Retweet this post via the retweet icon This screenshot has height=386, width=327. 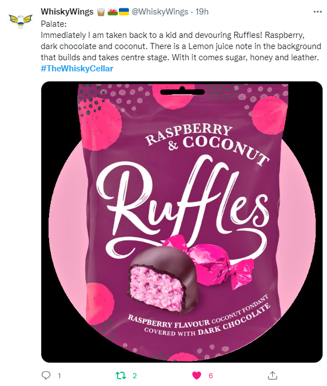click(121, 375)
